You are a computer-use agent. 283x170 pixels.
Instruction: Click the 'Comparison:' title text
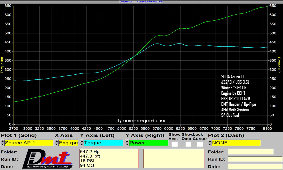click(126, 2)
